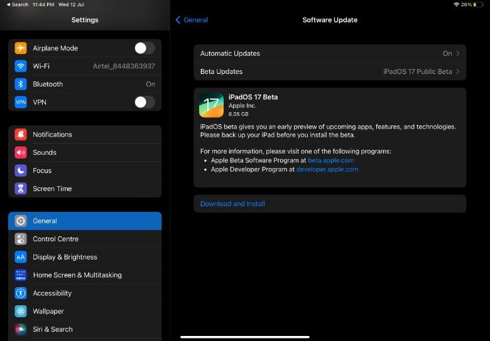The image size is (490, 341).
Task: Open the developer.apple.com link
Action: [327, 169]
